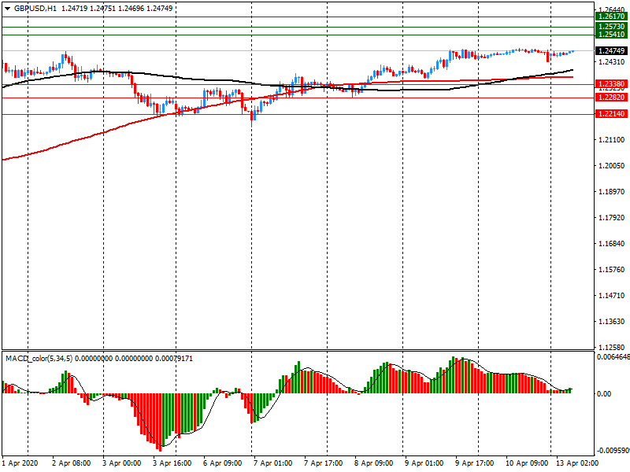Click the 1.25410 green level label
The width and height of the screenshot is (630, 472).
[611, 35]
